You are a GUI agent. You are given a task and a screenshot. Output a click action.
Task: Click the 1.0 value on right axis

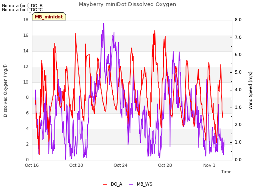pyautogui.click(x=238, y=142)
